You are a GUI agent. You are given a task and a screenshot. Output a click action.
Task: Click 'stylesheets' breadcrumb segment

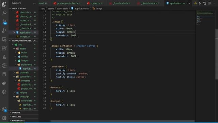(x=62, y=9)
